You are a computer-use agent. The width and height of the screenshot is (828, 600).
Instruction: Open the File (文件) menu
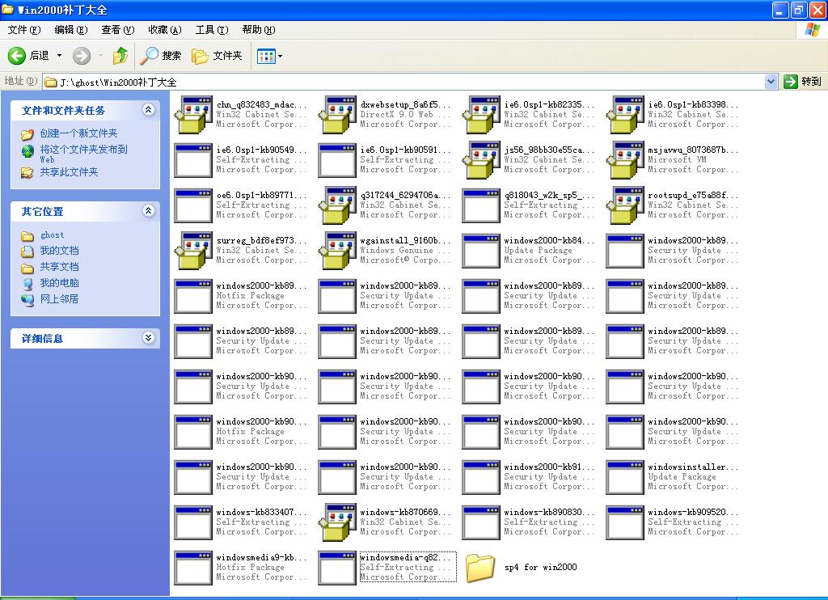23,30
